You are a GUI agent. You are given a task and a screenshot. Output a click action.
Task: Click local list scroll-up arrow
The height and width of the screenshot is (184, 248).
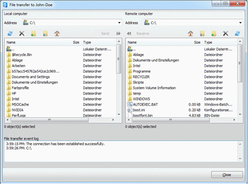point(119,41)
